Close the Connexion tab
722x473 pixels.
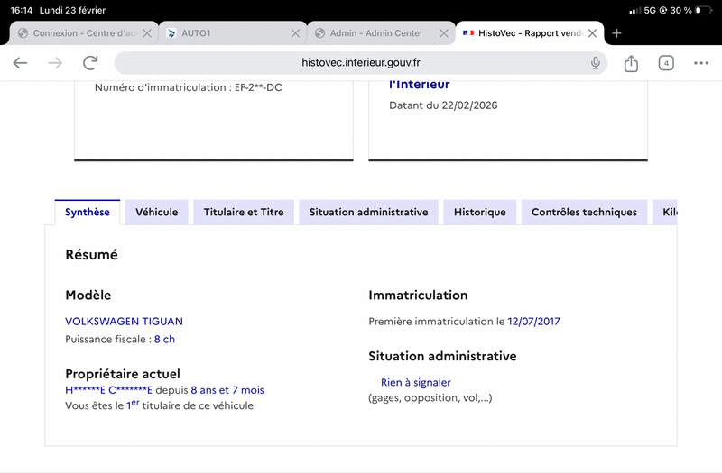coord(146,33)
